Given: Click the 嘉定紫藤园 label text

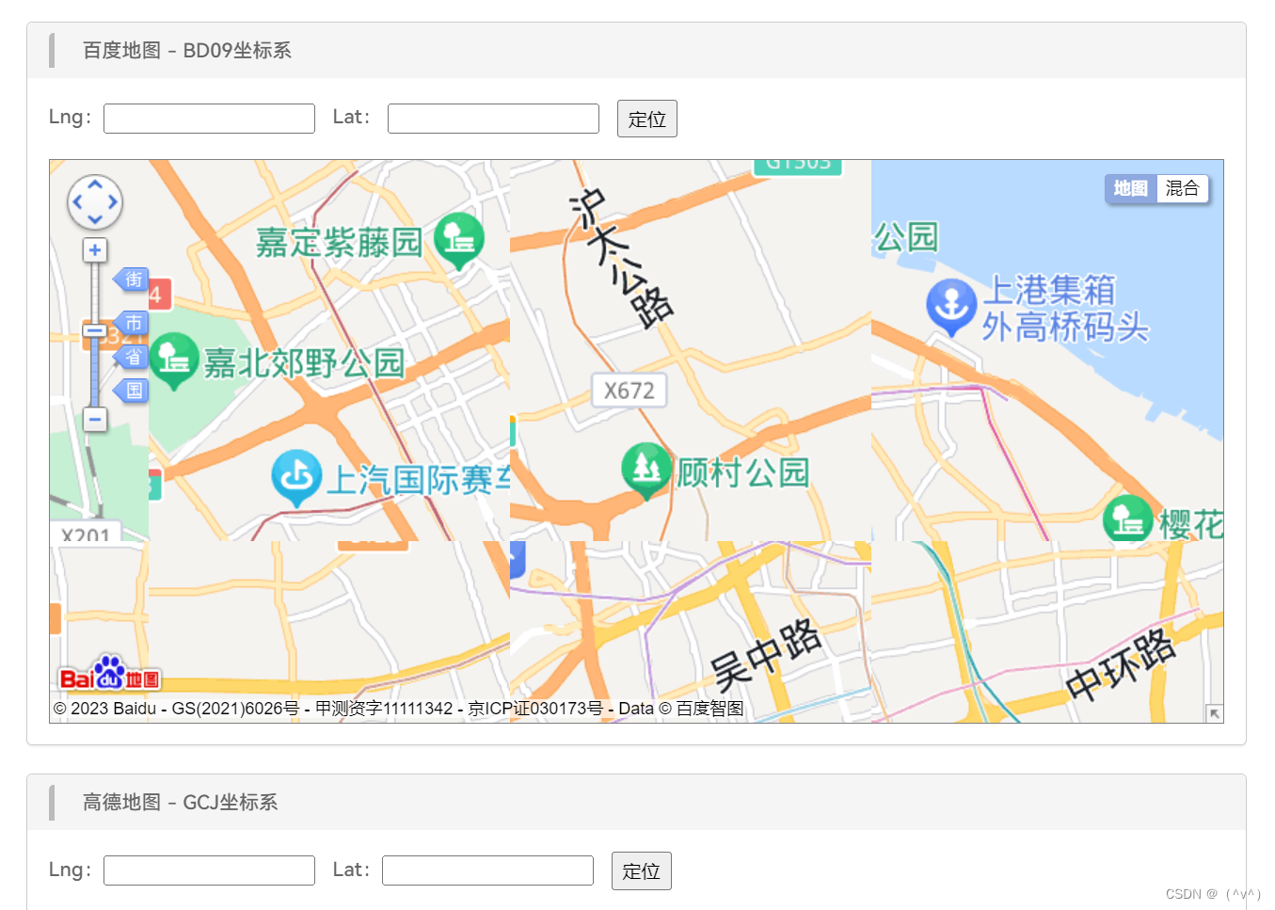Looking at the screenshot, I should click(340, 243).
